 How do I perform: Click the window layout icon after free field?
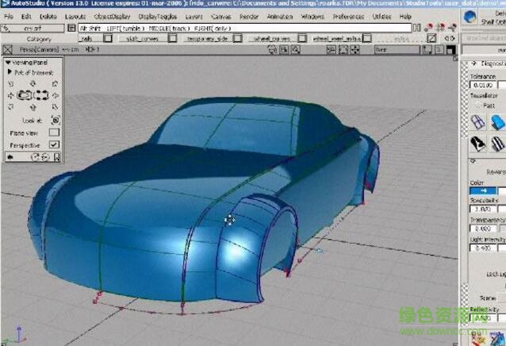427,49
